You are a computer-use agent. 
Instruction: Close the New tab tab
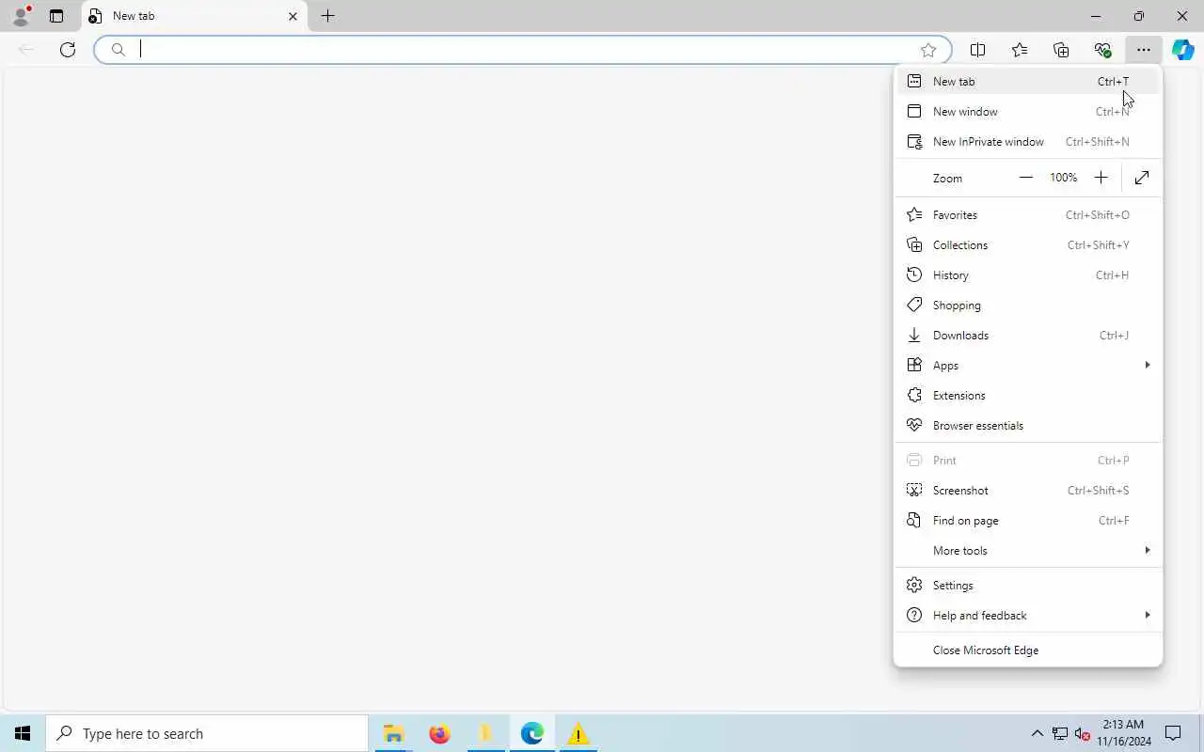coord(293,16)
